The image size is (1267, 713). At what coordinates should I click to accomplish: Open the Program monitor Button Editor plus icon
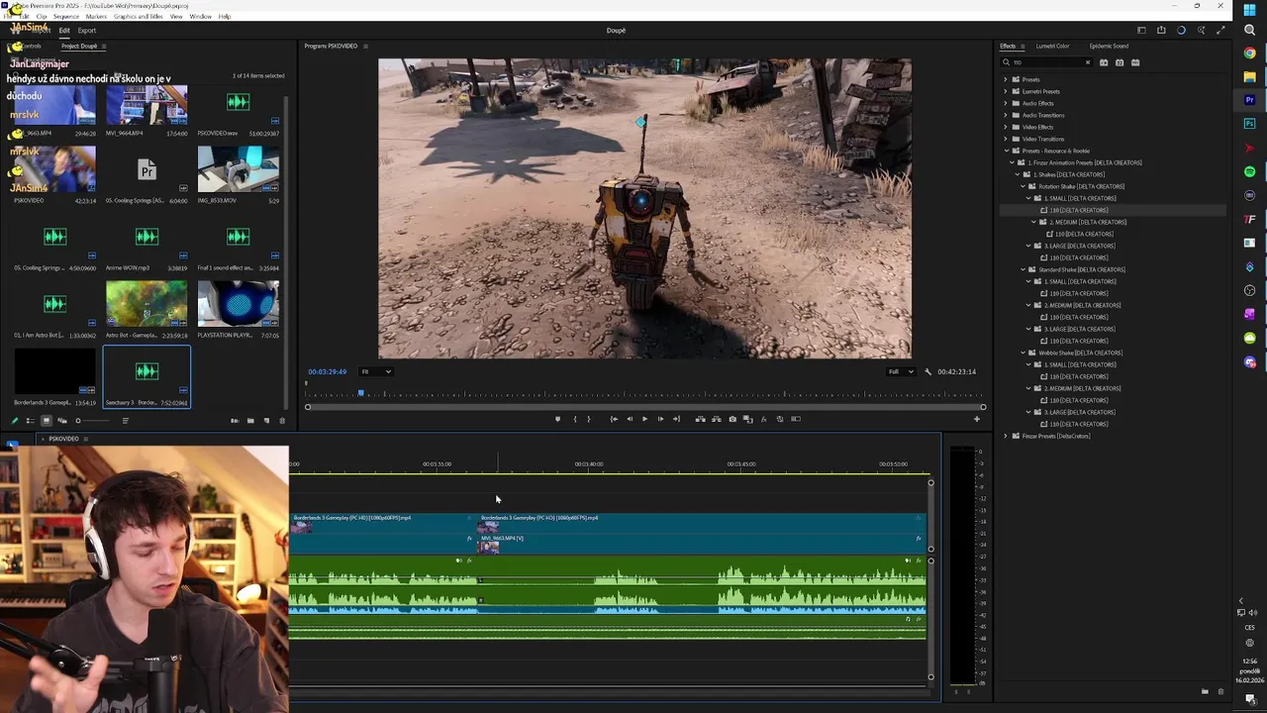point(976,419)
